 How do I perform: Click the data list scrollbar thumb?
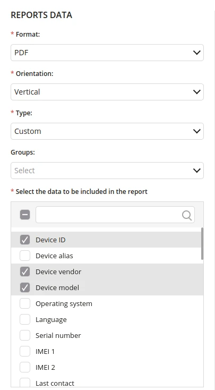point(202,244)
